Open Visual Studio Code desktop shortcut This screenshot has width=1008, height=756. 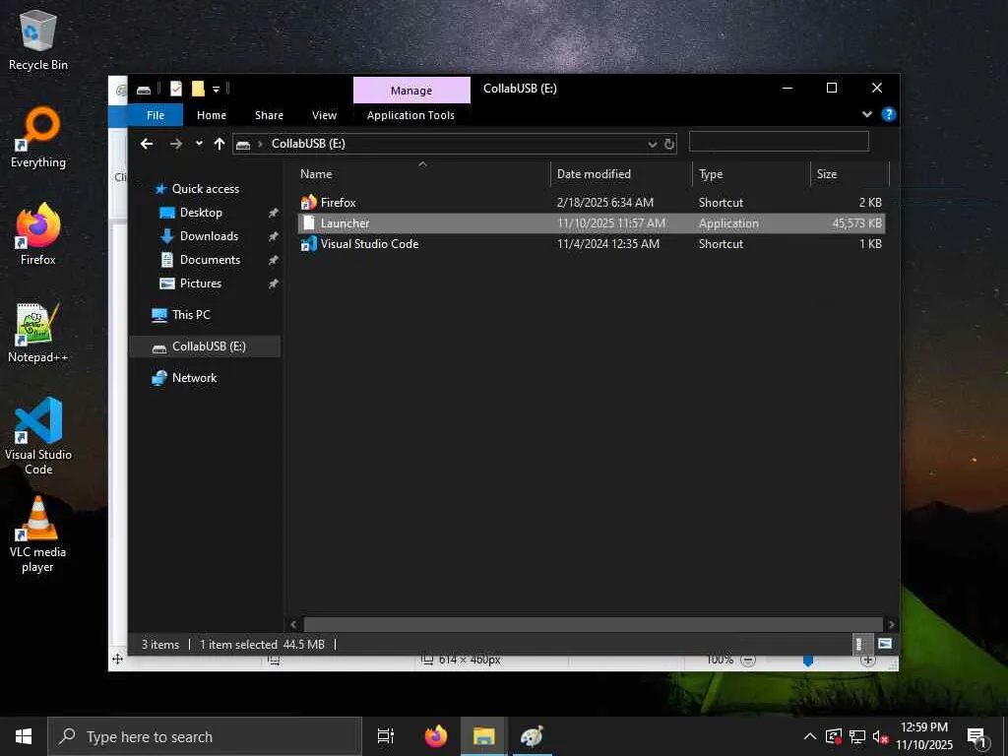(38, 436)
